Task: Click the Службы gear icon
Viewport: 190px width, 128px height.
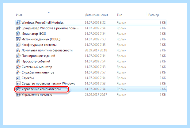Action: (18, 78)
